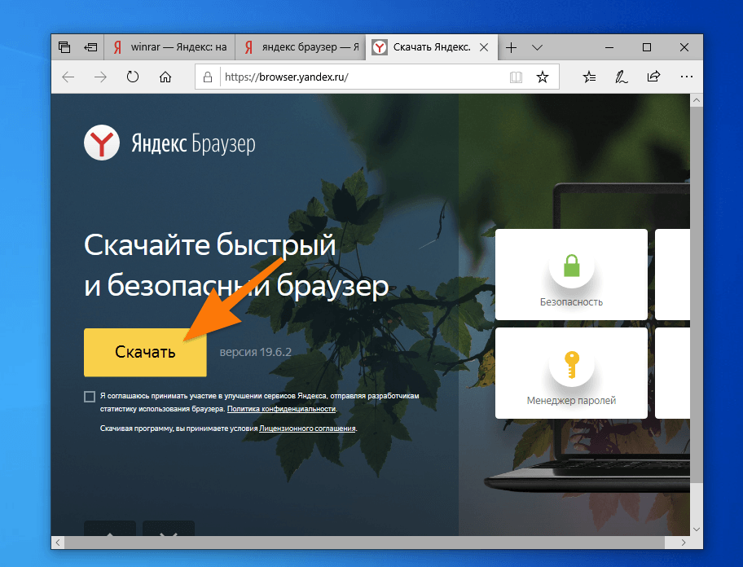
Task: Click the vertical scrollbar up arrow
Action: (696, 100)
